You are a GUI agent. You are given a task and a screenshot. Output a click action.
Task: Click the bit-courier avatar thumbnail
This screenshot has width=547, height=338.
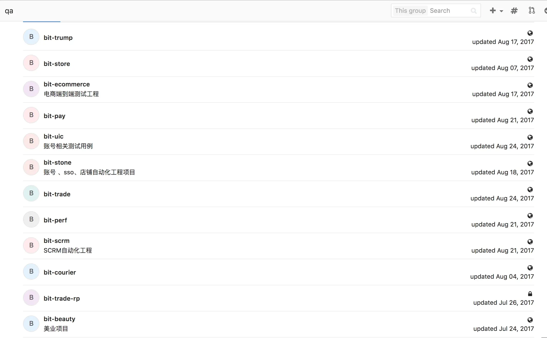pos(31,272)
